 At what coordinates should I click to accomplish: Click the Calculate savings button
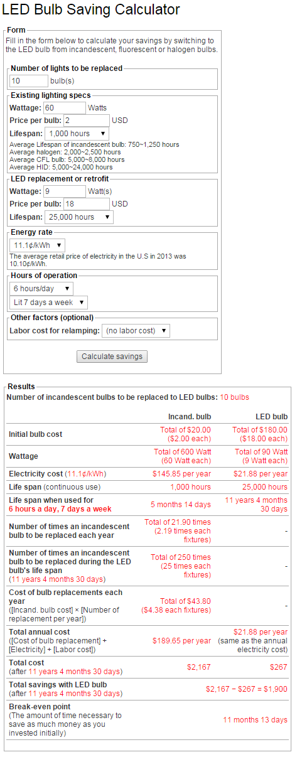[x=112, y=357]
